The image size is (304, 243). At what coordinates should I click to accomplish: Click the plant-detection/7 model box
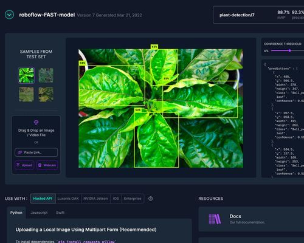(x=258, y=15)
